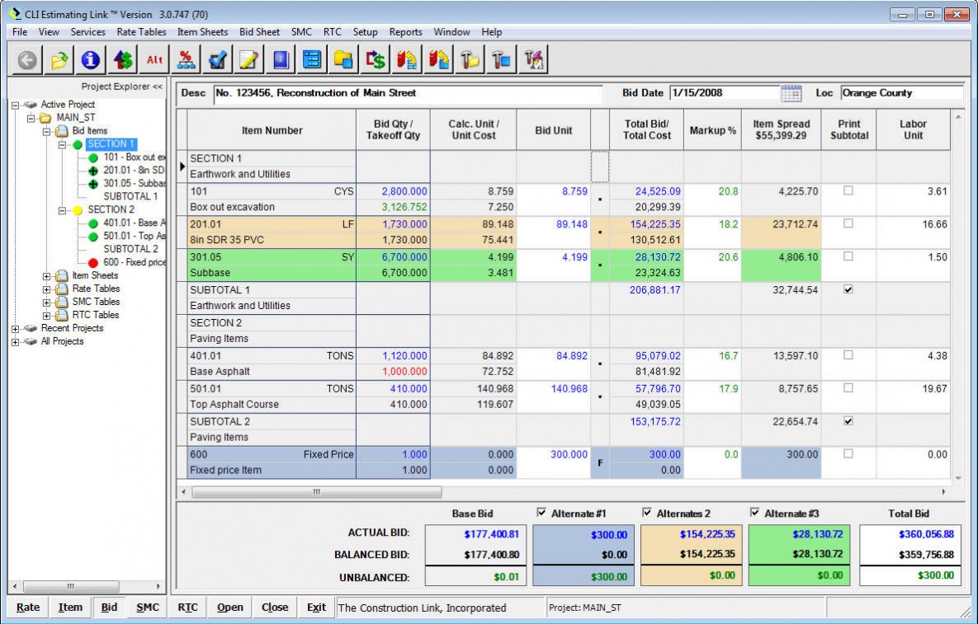
Task: Click the red status dot beside 600 - Fixed price
Action: 93,263
